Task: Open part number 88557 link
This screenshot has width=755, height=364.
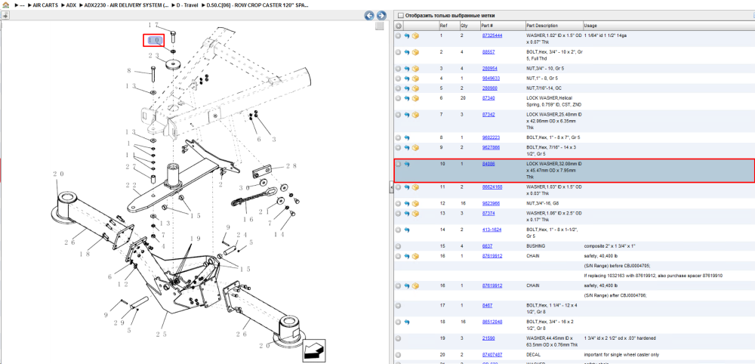Action: tap(488, 52)
